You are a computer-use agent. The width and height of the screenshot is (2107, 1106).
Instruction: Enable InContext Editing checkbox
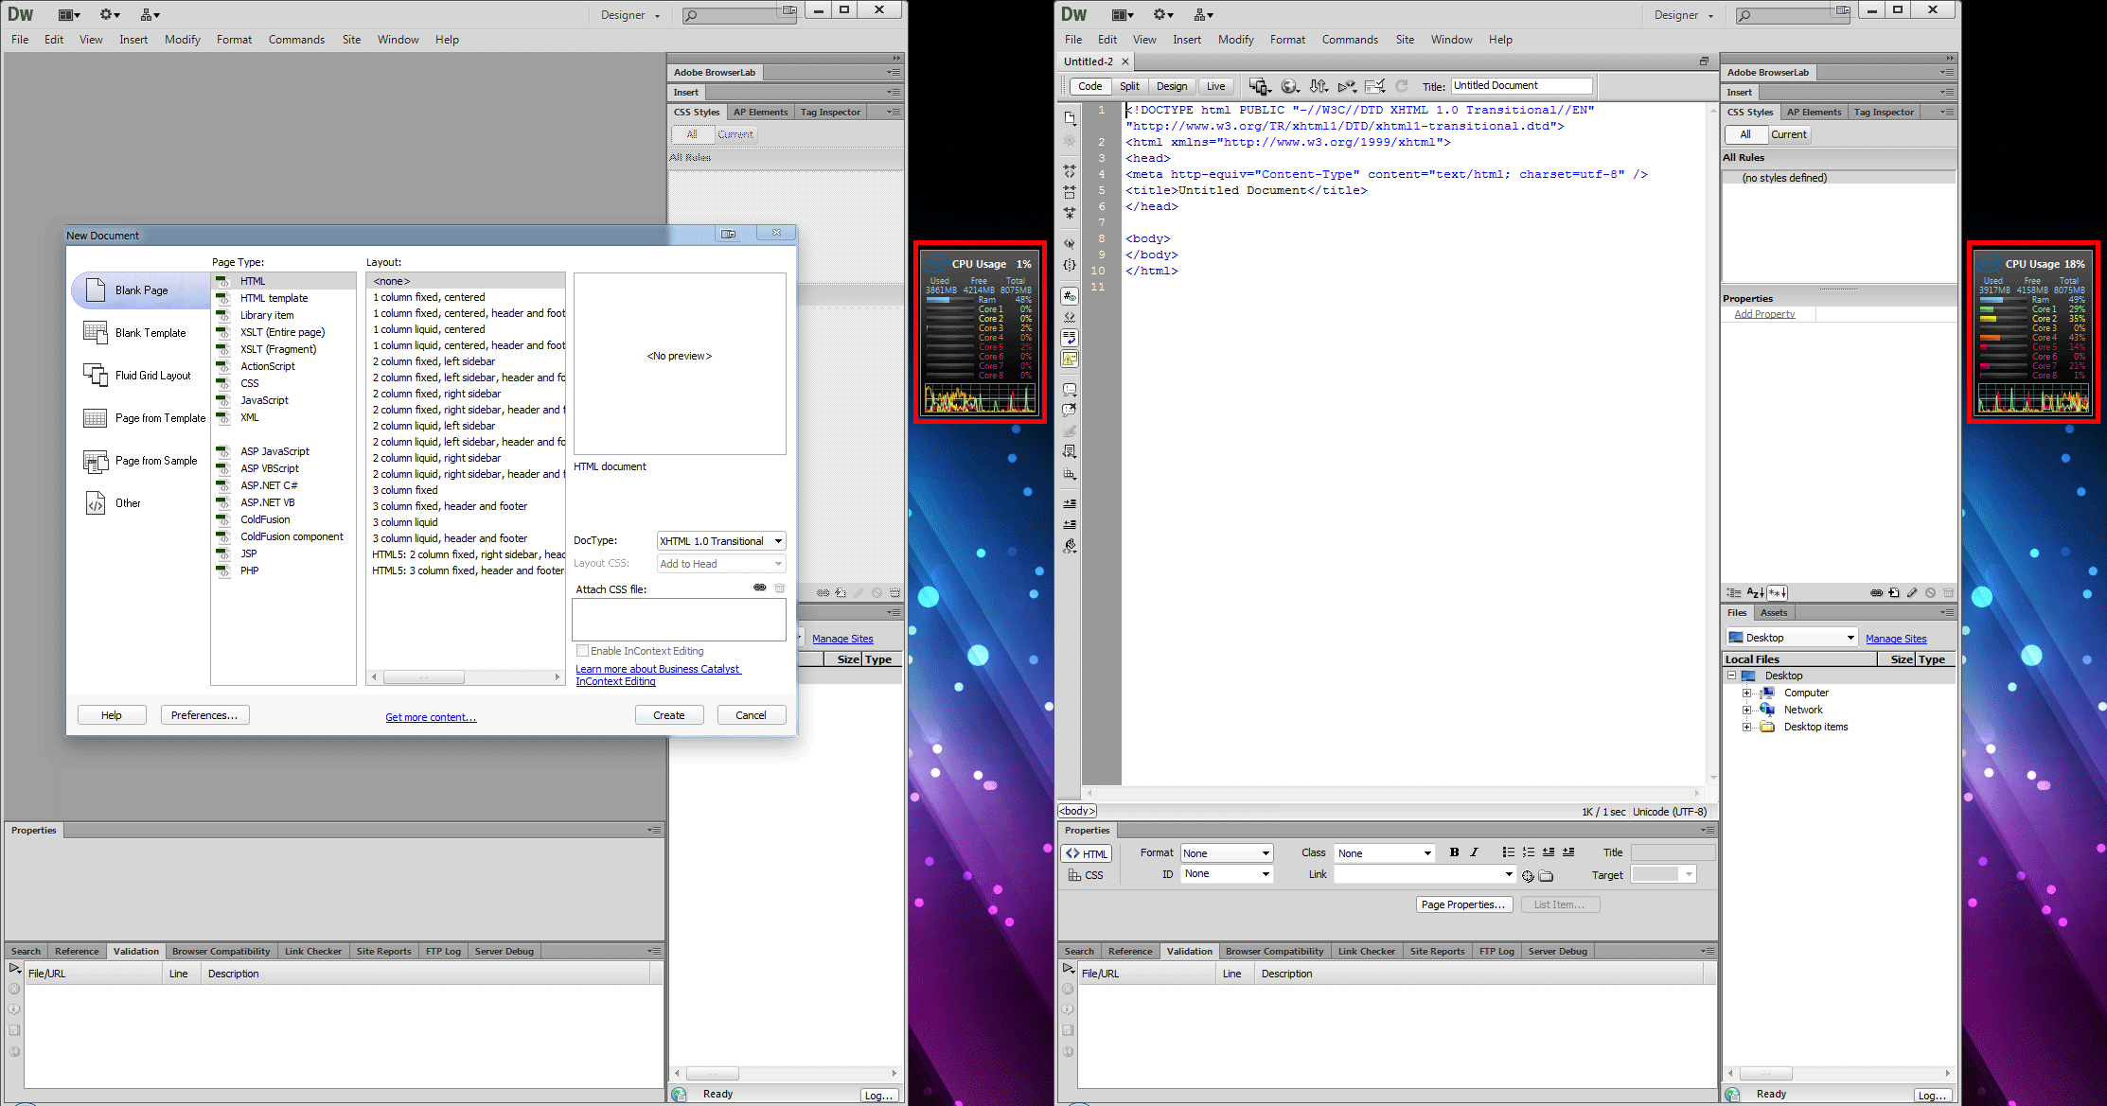[x=582, y=651]
